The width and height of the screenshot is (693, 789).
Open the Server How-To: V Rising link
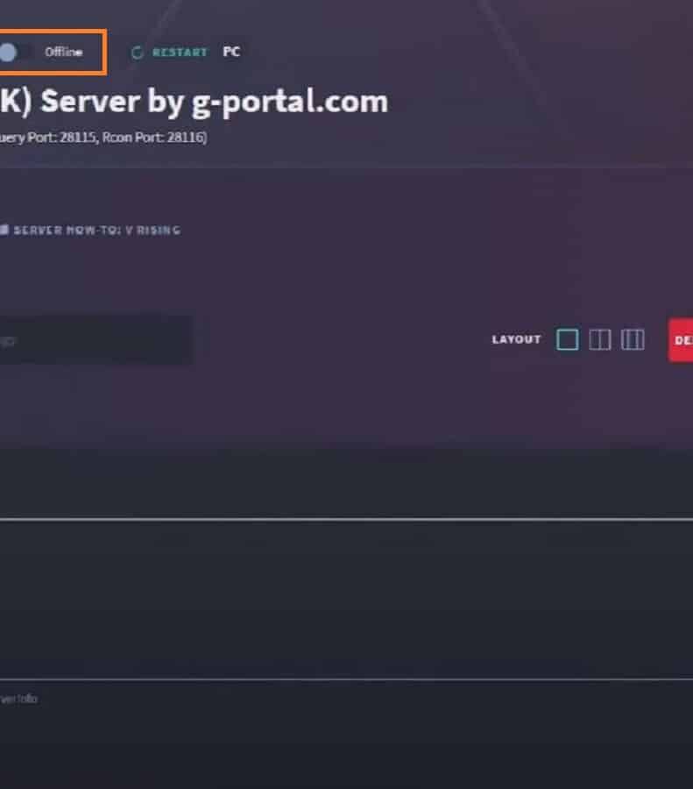(96, 231)
